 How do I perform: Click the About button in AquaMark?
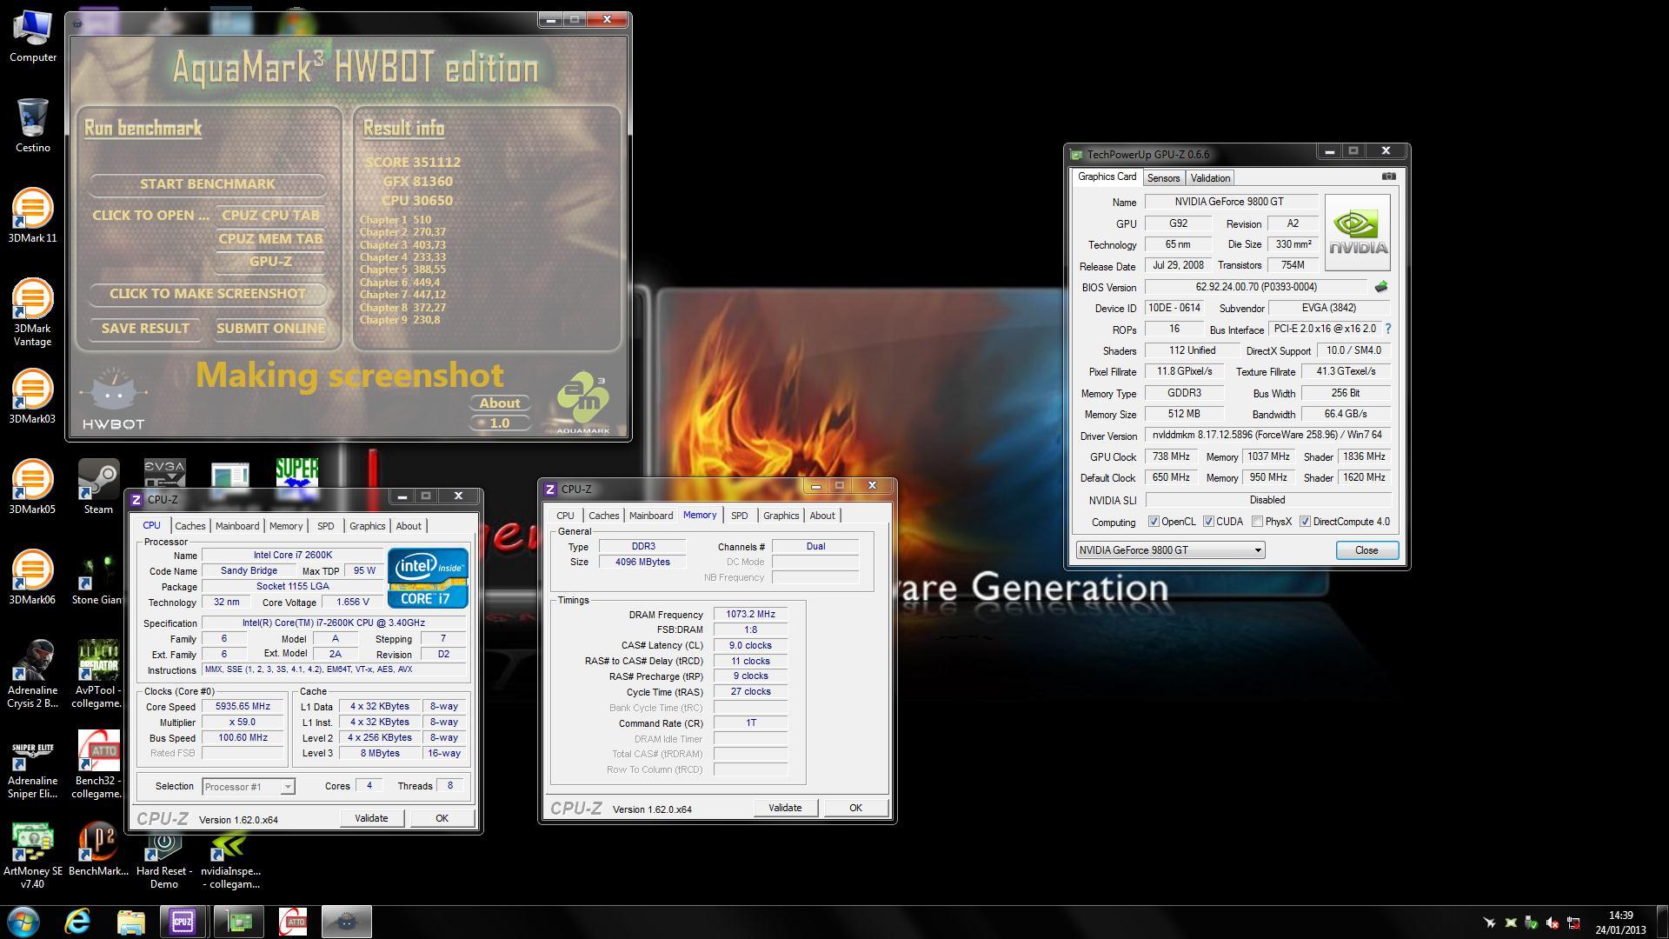500,403
